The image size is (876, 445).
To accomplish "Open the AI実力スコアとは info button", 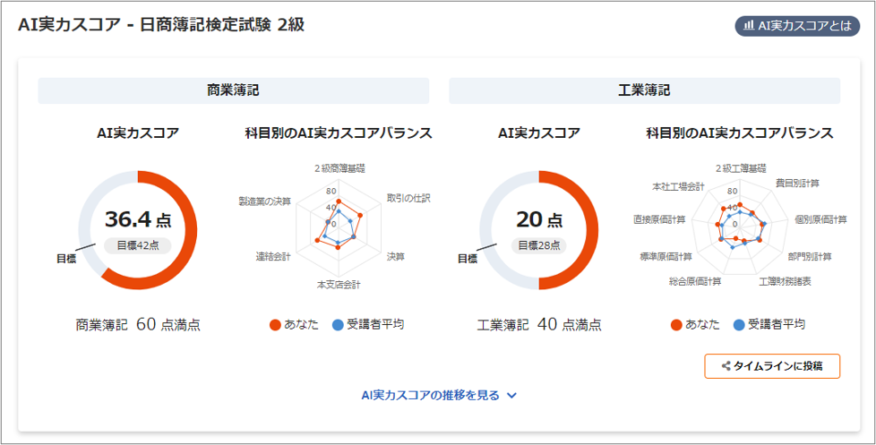I will (x=796, y=26).
